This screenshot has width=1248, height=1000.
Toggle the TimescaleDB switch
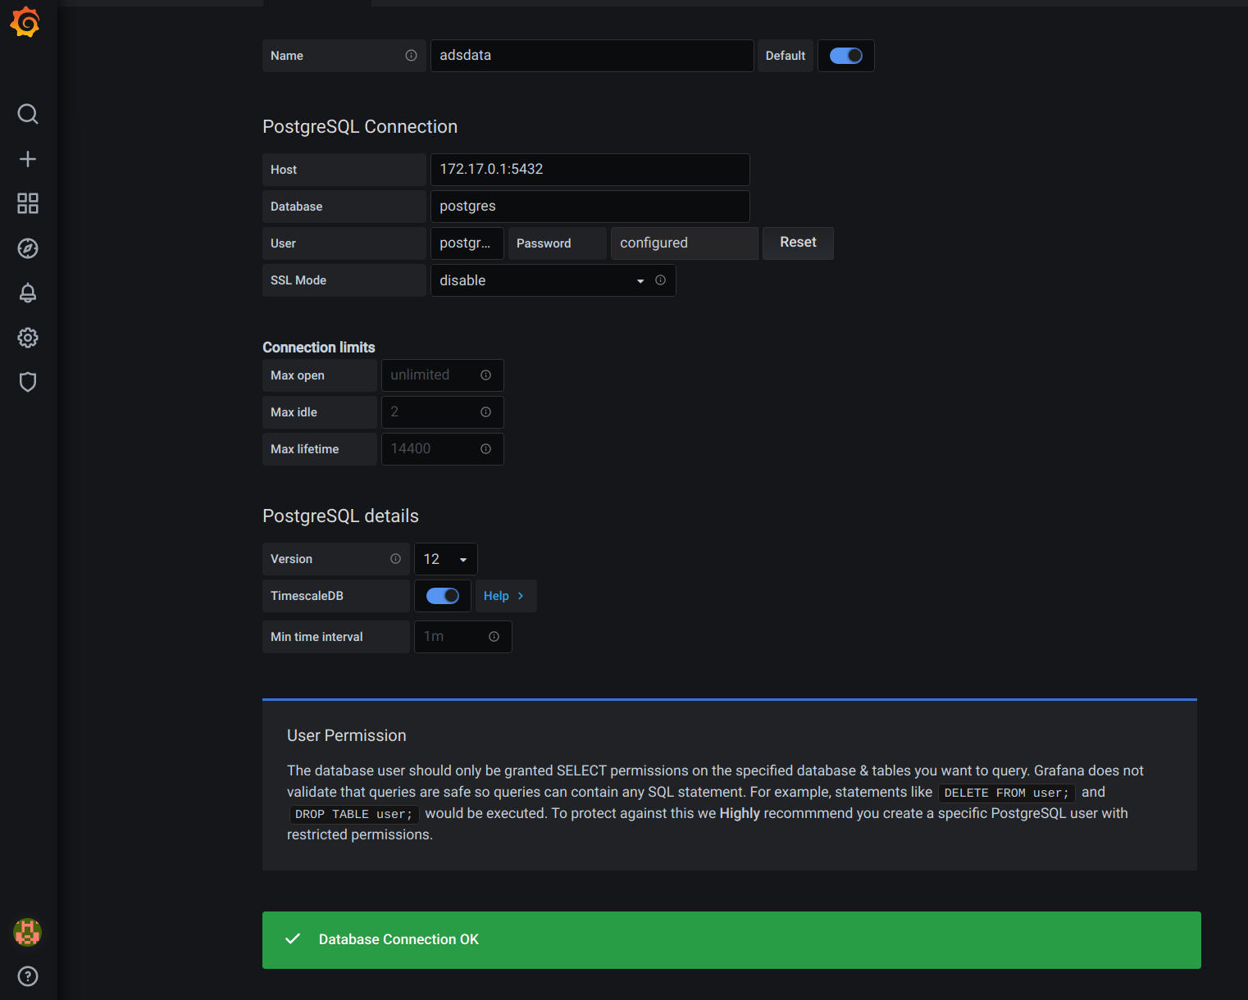pyautogui.click(x=443, y=596)
